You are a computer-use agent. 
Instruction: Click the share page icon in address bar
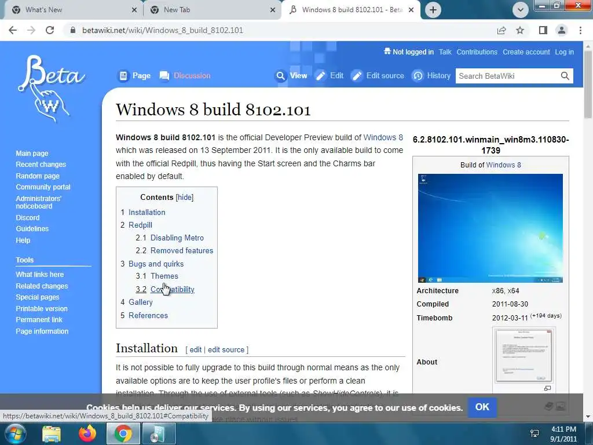[502, 30]
